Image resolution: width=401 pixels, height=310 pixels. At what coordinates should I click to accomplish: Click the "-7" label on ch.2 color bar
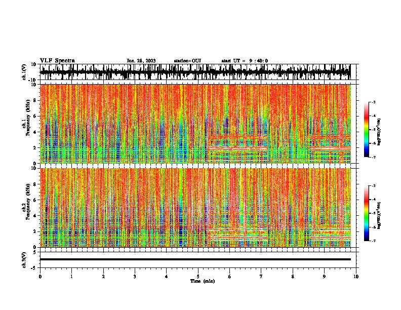[x=374, y=241]
